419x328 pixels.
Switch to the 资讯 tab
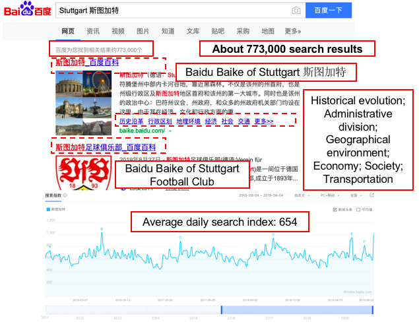pyautogui.click(x=93, y=31)
